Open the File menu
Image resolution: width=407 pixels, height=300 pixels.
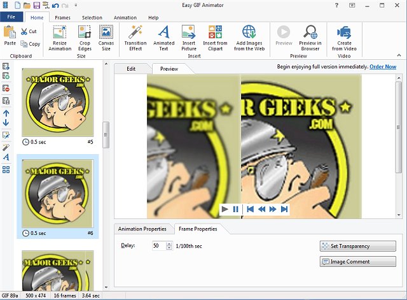pyautogui.click(x=11, y=17)
